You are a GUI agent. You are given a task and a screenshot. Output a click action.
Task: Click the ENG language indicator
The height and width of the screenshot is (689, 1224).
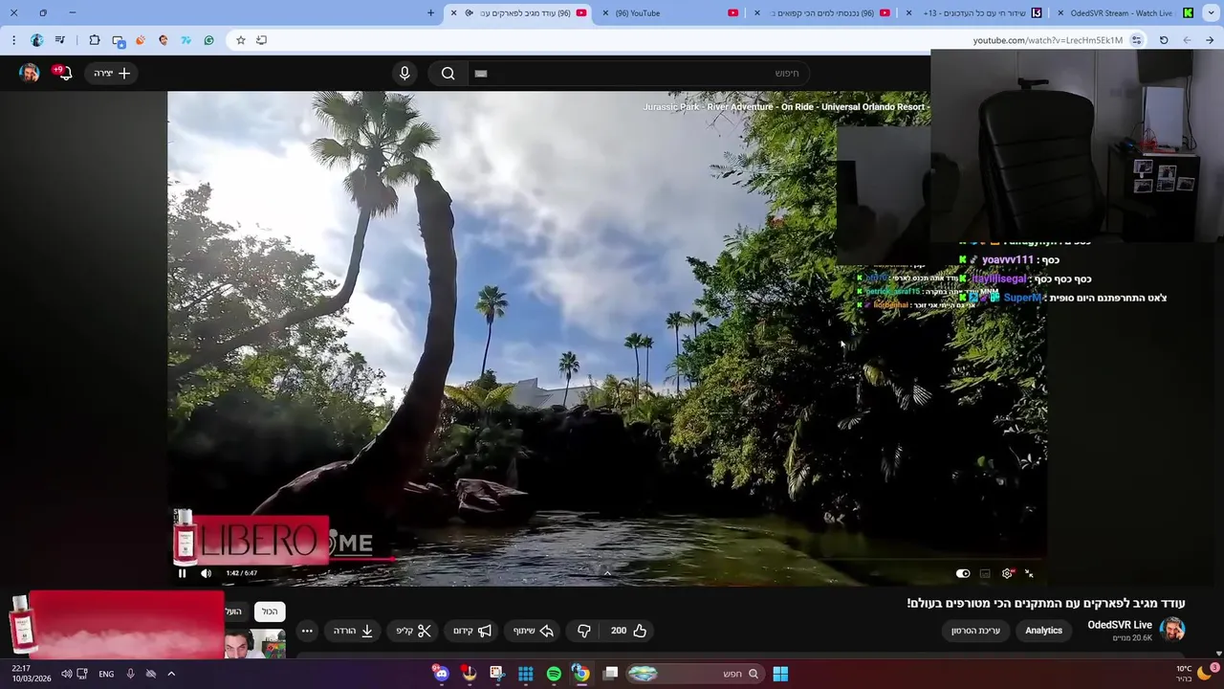coord(106,674)
